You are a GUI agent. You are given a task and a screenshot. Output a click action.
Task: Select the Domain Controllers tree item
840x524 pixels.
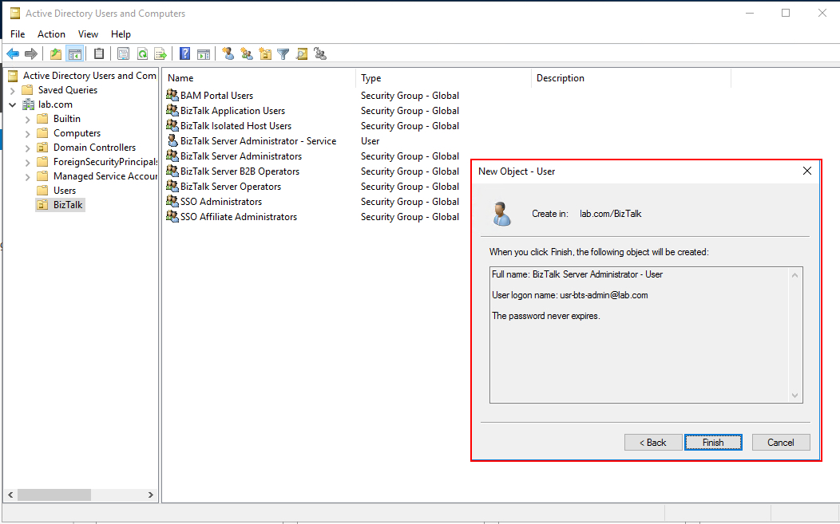click(x=94, y=148)
